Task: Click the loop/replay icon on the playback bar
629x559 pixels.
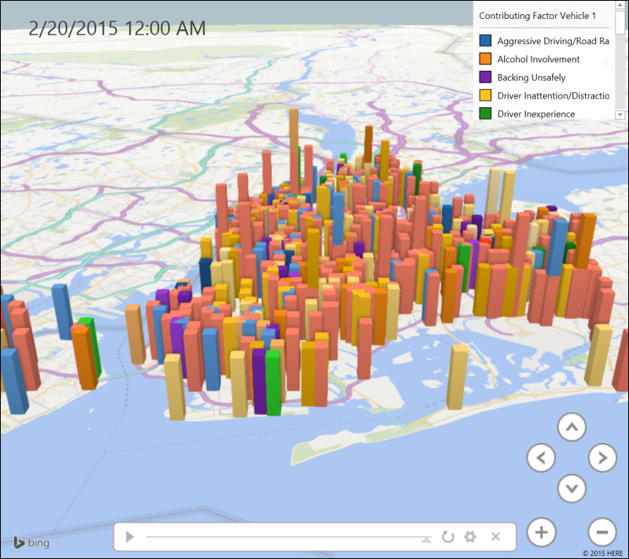Action: click(447, 536)
